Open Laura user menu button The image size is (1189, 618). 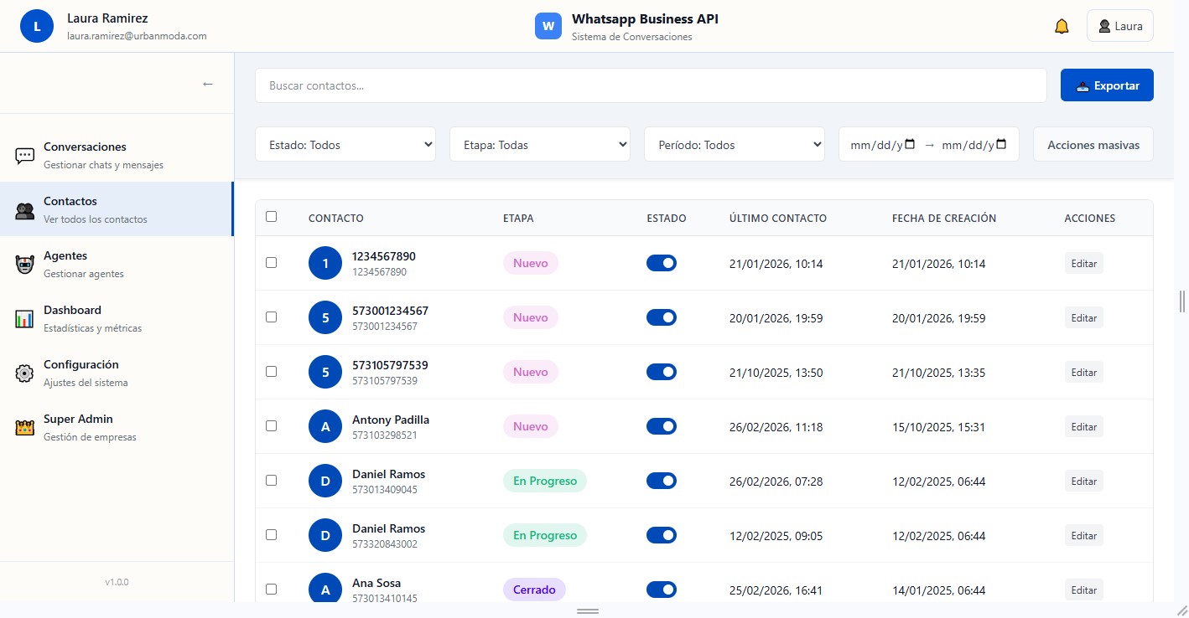coord(1120,26)
